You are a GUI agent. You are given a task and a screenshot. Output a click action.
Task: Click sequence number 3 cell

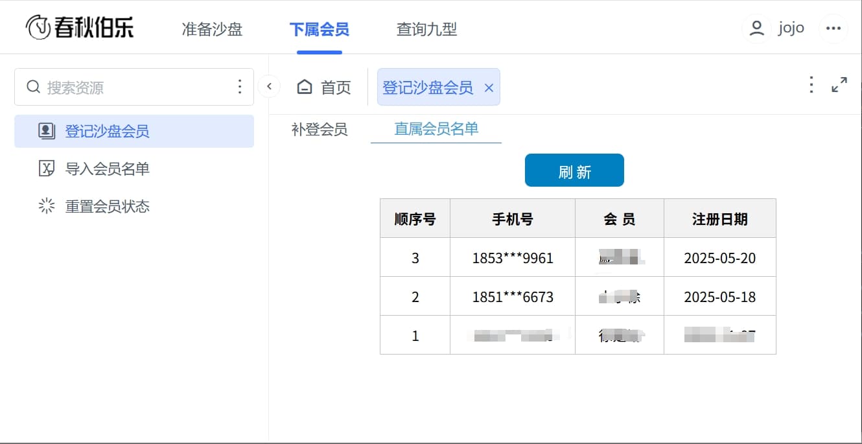click(x=415, y=258)
